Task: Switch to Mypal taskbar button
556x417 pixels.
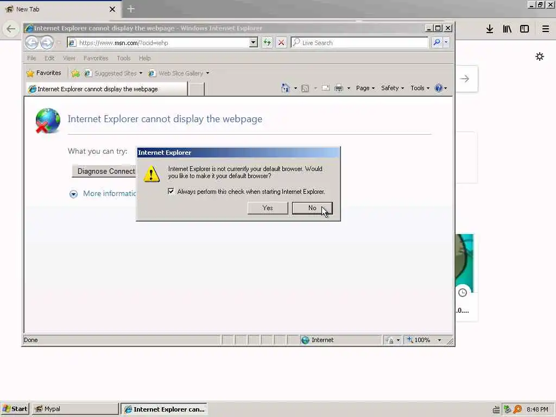Action: point(75,409)
